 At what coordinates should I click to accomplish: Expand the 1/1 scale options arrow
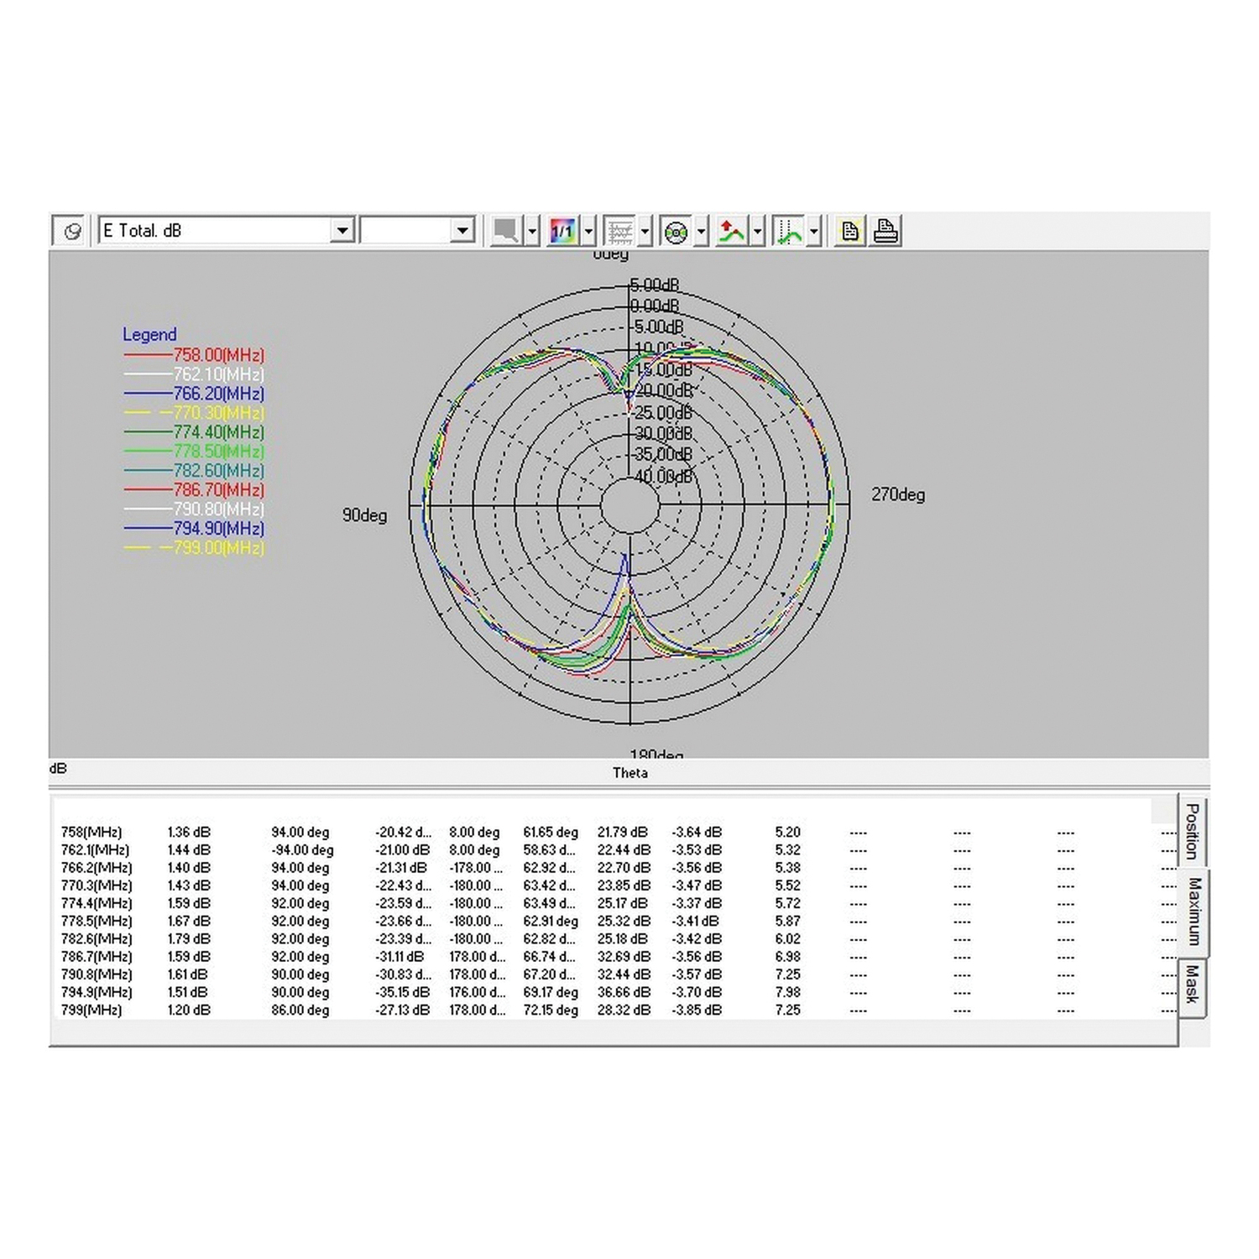click(588, 231)
